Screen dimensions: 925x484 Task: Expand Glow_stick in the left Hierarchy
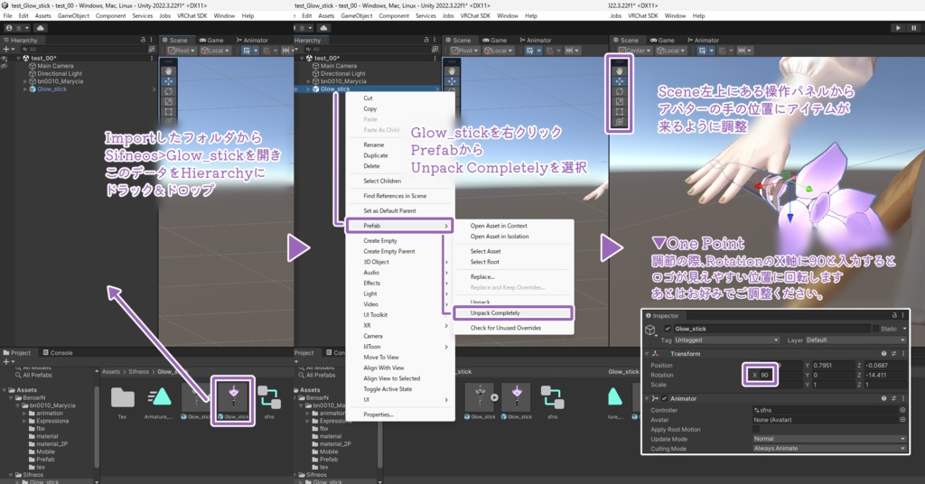coord(25,89)
